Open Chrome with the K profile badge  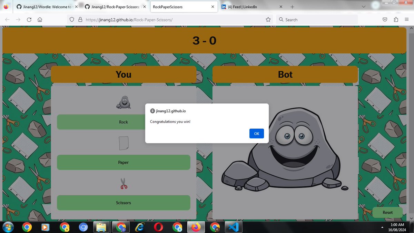tap(215, 227)
